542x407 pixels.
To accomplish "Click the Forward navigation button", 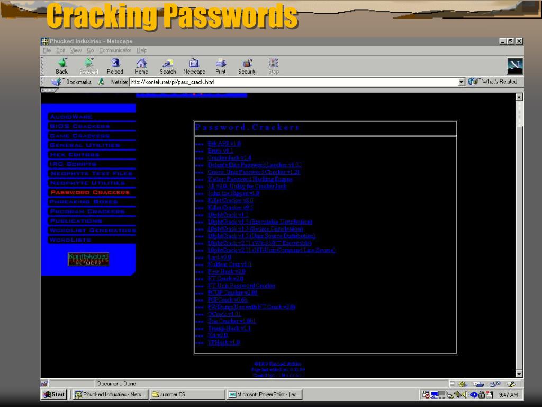I will tap(88, 66).
